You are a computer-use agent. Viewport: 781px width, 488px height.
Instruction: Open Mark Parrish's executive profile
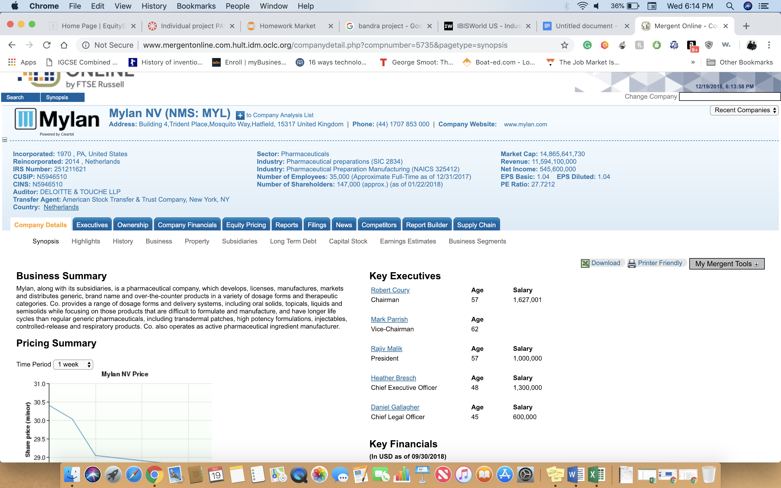click(x=389, y=320)
